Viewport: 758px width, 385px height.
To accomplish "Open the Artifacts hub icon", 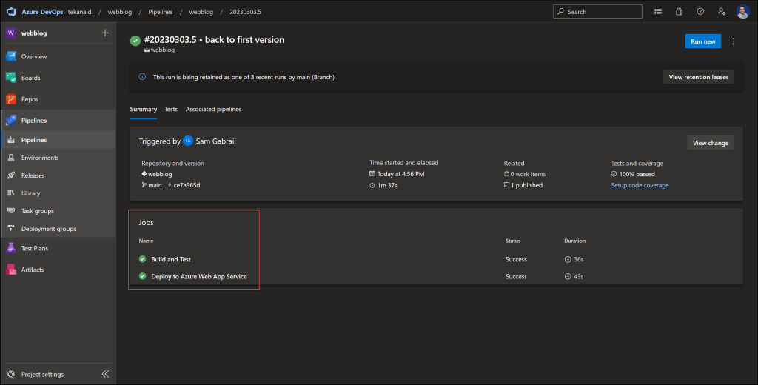I will coord(11,269).
